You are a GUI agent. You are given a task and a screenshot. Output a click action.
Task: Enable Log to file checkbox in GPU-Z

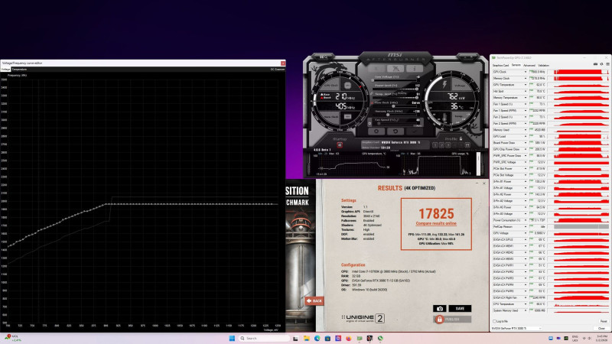(494, 321)
